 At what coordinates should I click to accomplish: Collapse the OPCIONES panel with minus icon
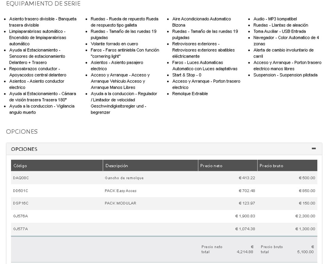coord(314,148)
